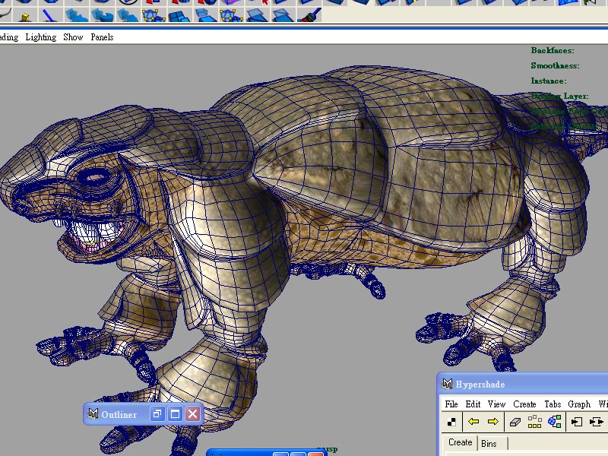This screenshot has width=608, height=456.
Task: Select the creature's eye in viewport
Action: (94, 178)
